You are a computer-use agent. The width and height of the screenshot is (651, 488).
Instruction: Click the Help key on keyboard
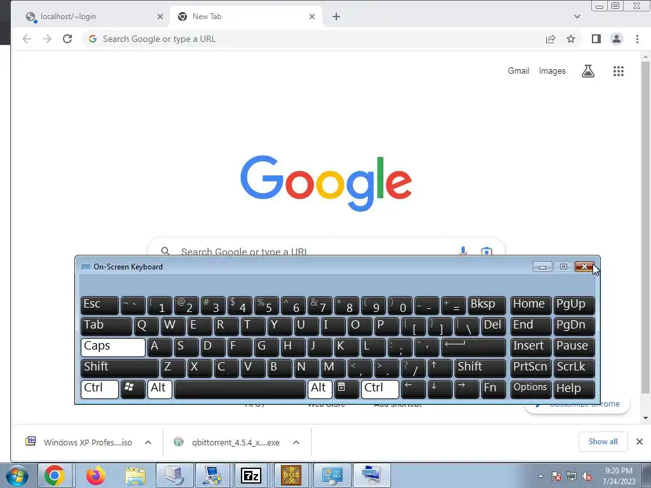574,389
